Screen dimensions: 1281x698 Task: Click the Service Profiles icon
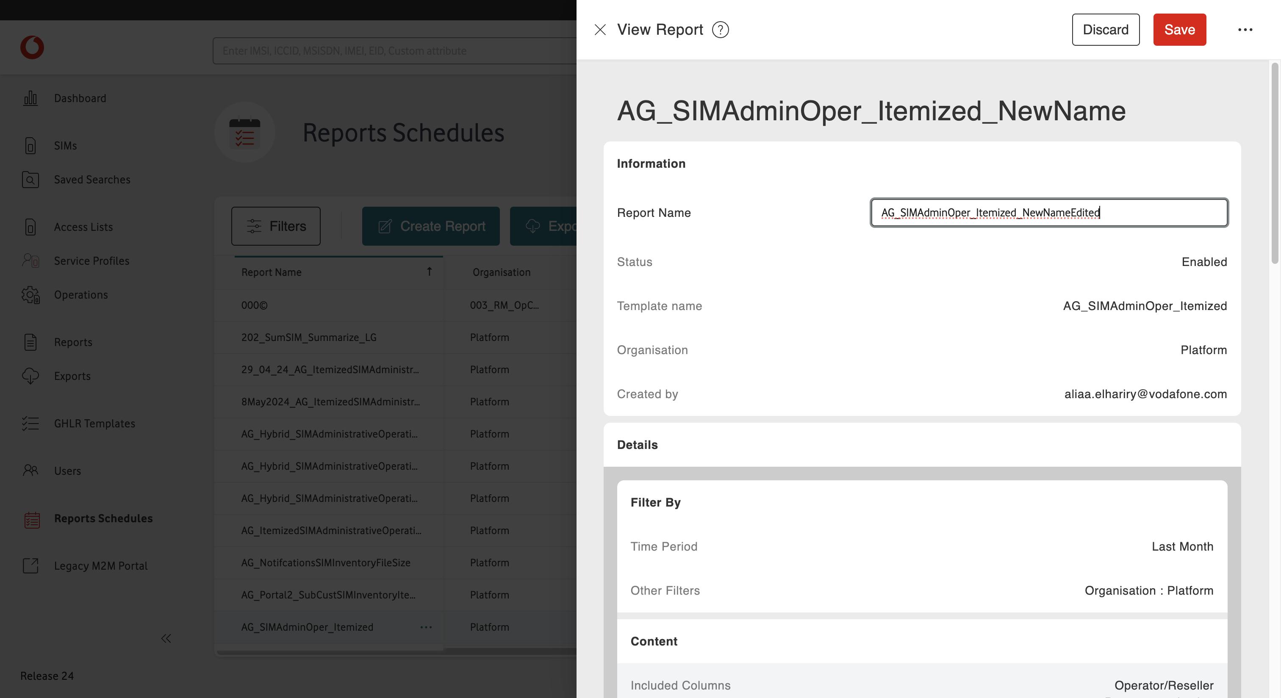coord(30,260)
